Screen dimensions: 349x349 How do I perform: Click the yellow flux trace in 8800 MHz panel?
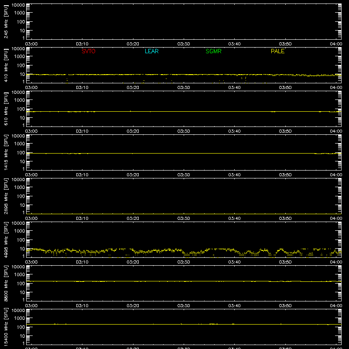click(x=184, y=281)
